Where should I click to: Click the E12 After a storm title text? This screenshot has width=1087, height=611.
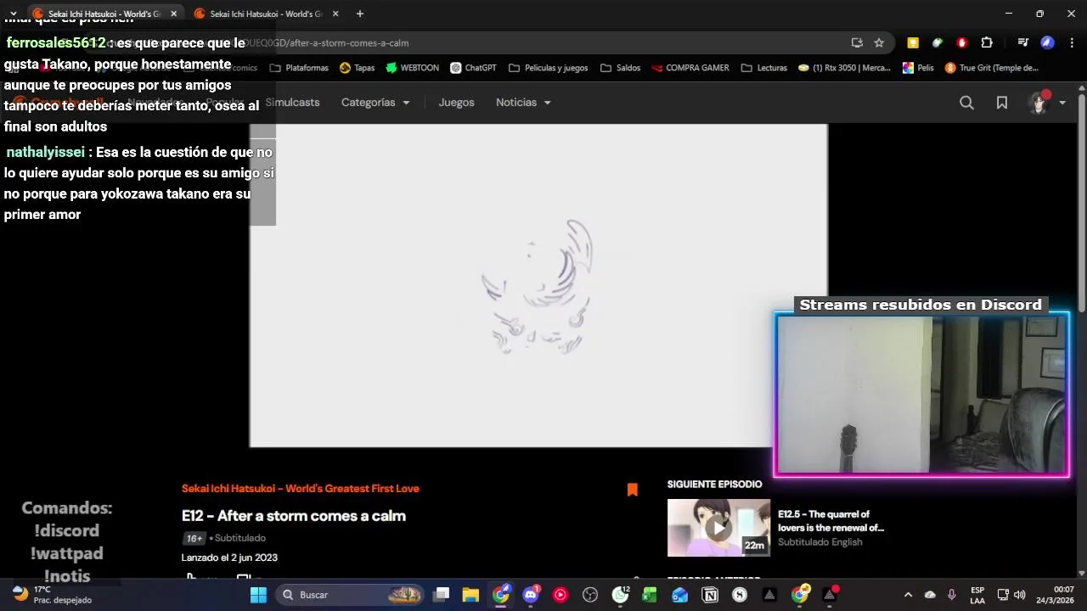coord(294,516)
